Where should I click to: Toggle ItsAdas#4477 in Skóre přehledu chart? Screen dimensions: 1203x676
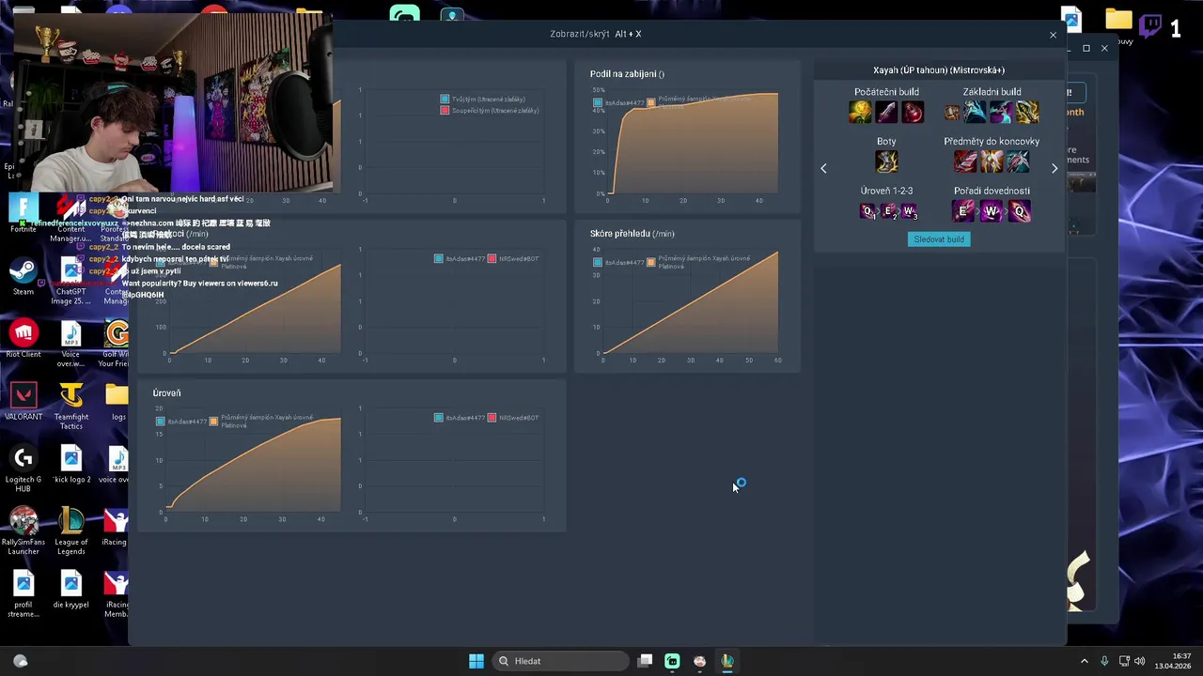(618, 262)
